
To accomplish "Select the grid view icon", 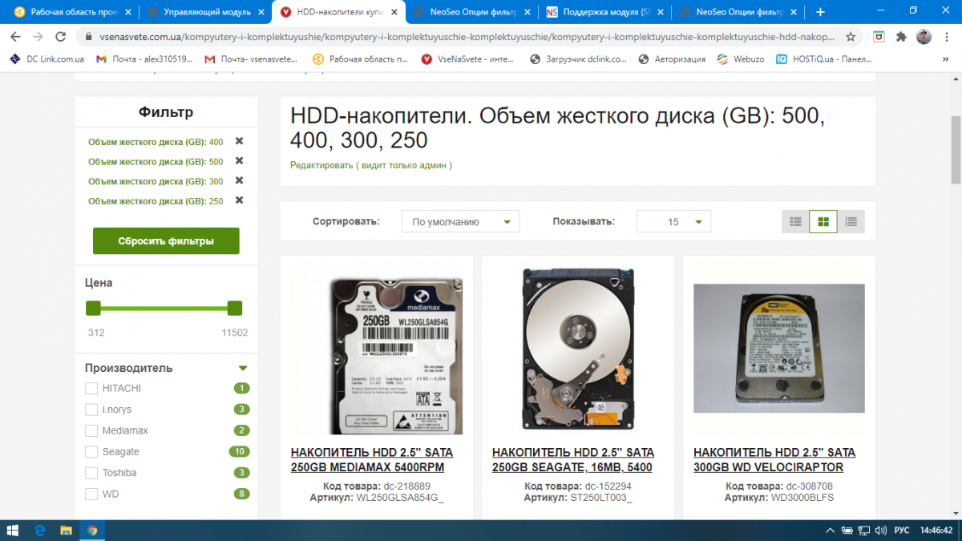I will [x=823, y=221].
